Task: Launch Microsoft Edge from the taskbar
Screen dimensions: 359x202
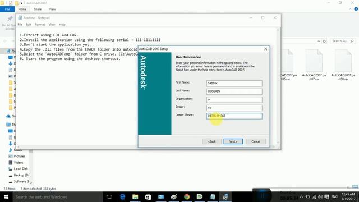Action: coord(122,197)
